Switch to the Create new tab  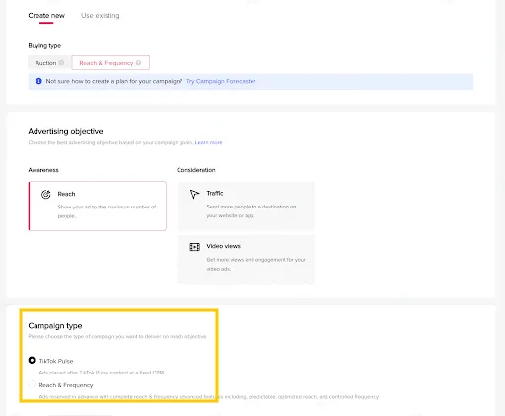coord(46,16)
